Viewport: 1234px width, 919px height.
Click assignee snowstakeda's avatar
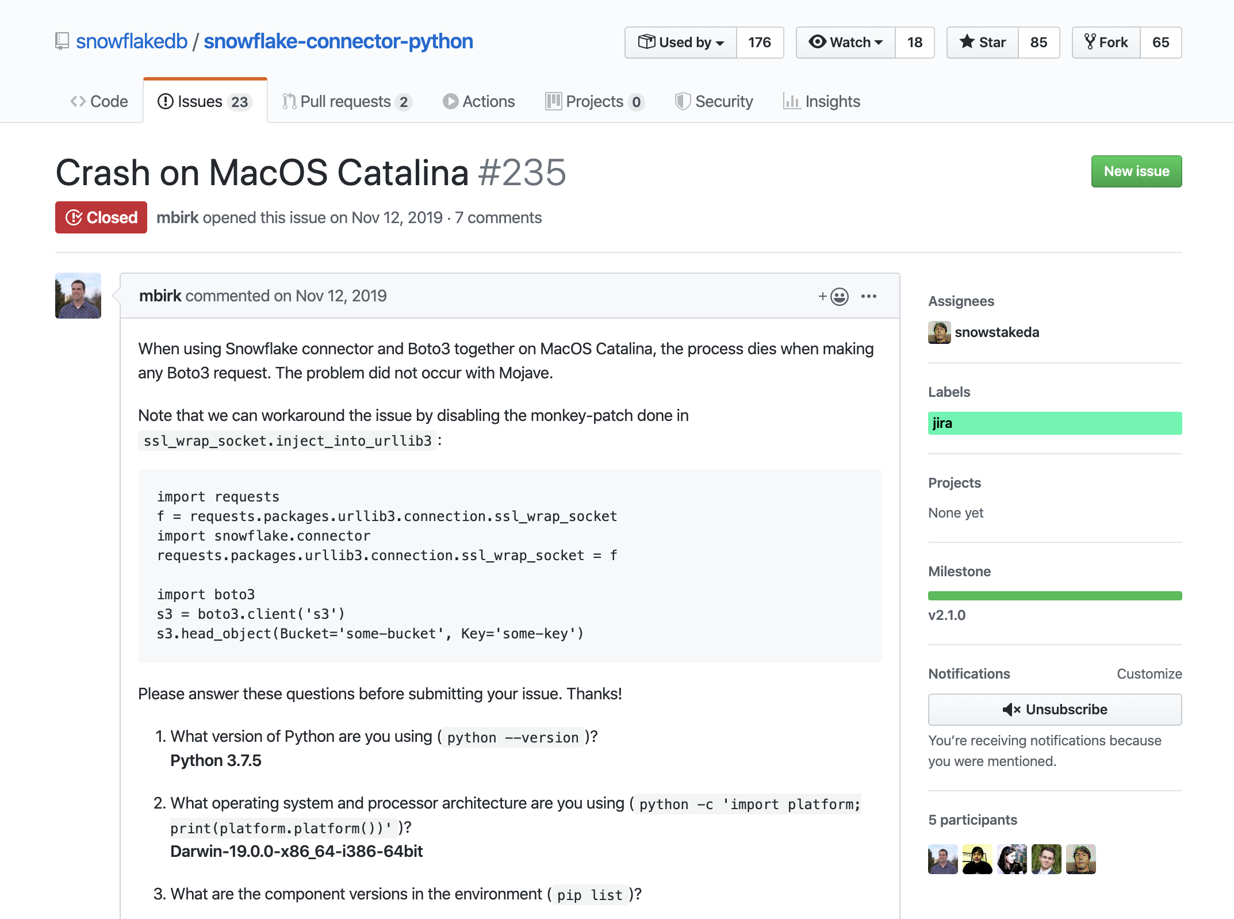[939, 332]
